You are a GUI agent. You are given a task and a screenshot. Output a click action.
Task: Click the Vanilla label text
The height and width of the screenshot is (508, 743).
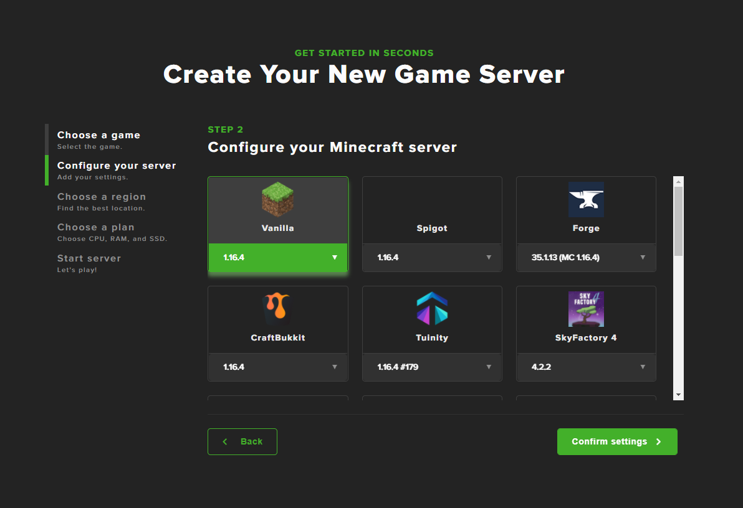(x=277, y=228)
